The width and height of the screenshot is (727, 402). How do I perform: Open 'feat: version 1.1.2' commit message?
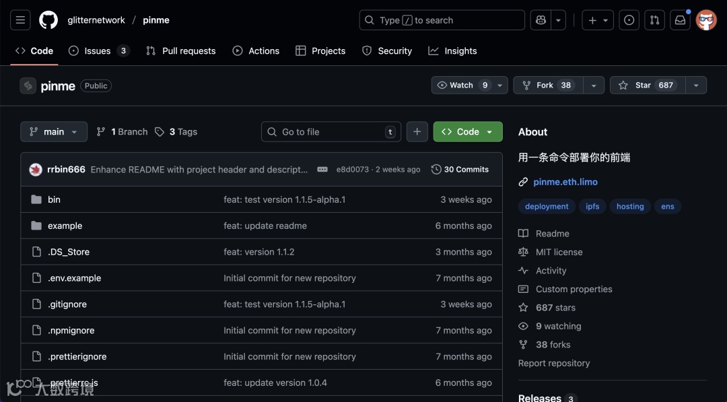pyautogui.click(x=258, y=252)
